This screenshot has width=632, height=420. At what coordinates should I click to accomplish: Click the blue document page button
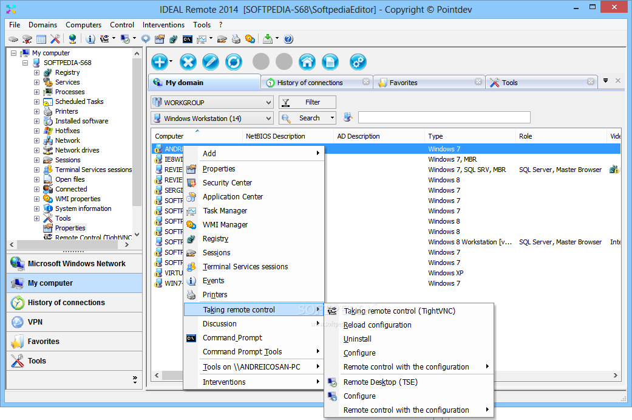(x=330, y=62)
